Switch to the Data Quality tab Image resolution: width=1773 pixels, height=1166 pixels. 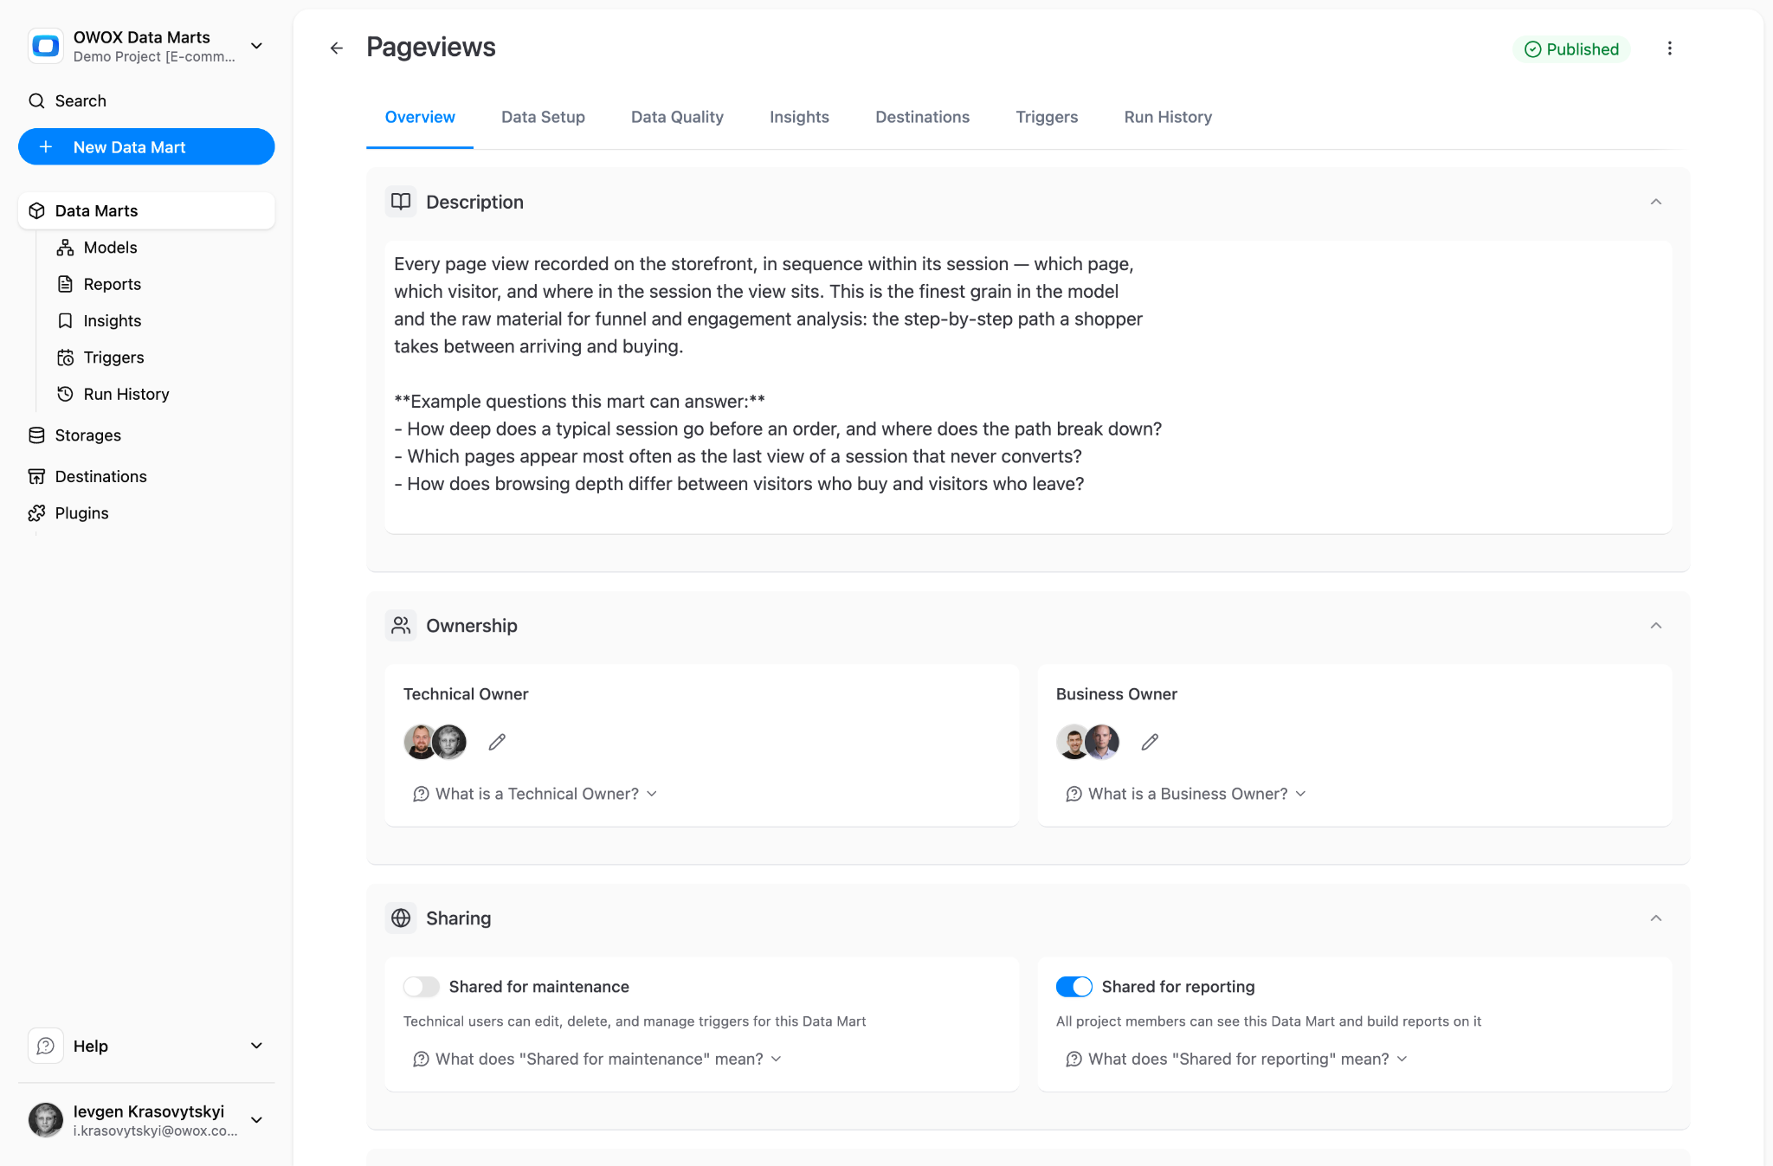coord(677,117)
